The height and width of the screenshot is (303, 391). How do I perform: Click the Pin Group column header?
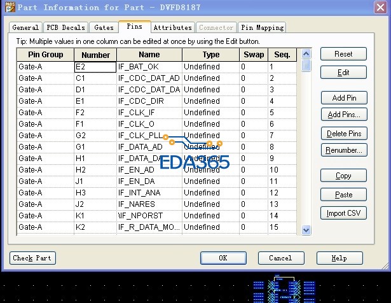pyautogui.click(x=45, y=55)
